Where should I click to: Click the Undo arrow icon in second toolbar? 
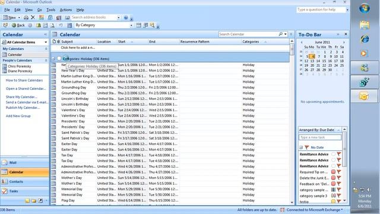point(61,25)
